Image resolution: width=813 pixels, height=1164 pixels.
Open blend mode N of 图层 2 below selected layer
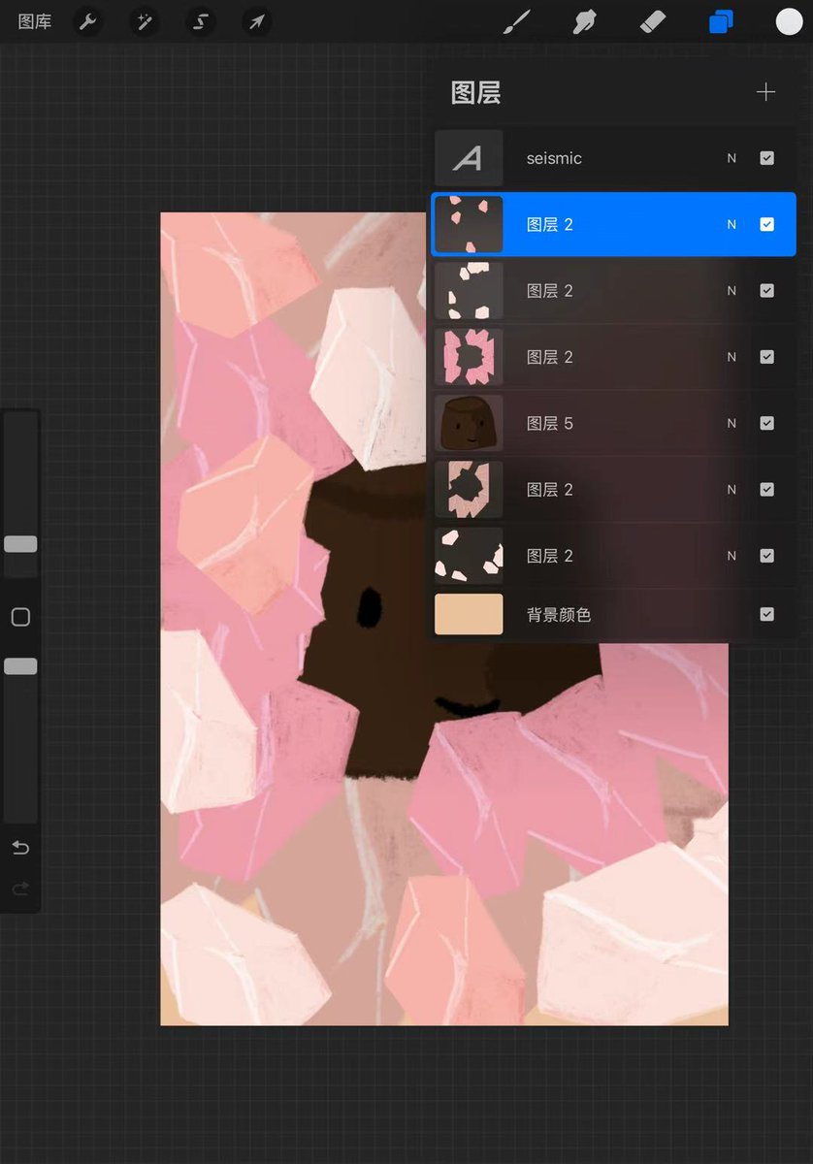coord(732,291)
